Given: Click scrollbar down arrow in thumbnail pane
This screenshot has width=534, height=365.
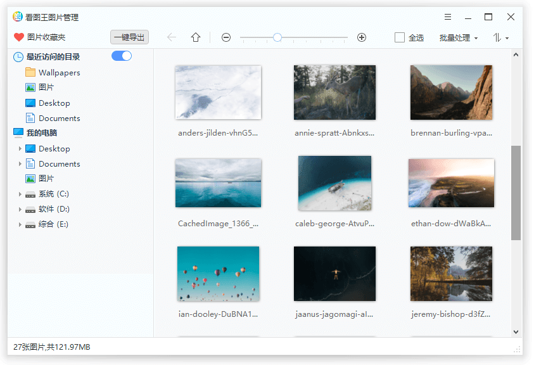Looking at the screenshot, I should click(x=516, y=331).
